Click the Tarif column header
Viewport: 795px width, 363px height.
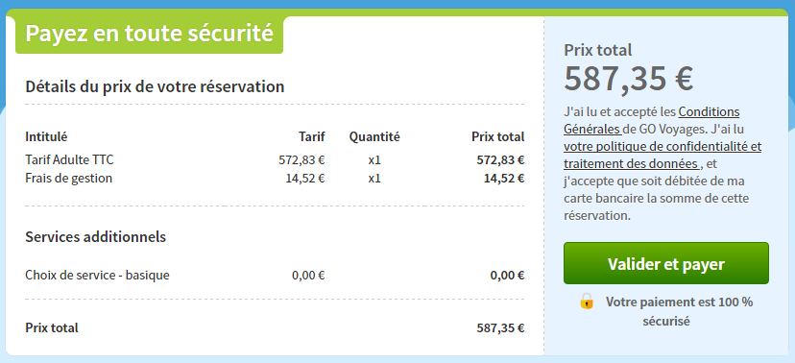click(x=312, y=136)
